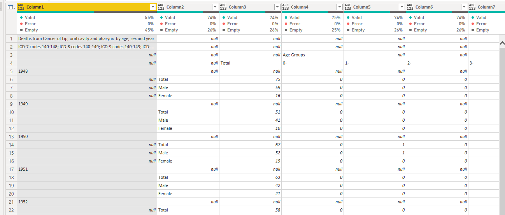The image size is (505, 215).
Task: Open the filter dropdown on Column6
Action: 464,7
